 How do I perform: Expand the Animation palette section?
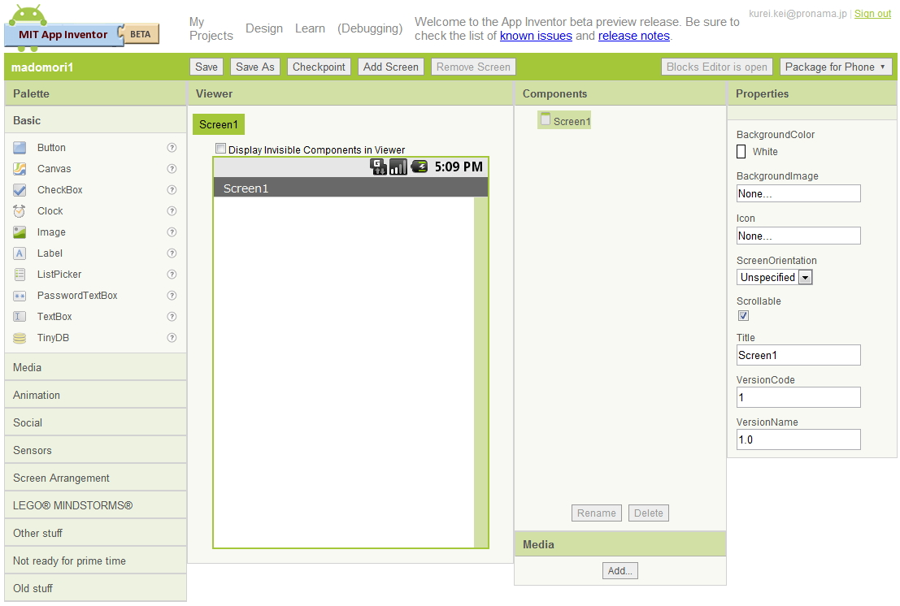[95, 395]
